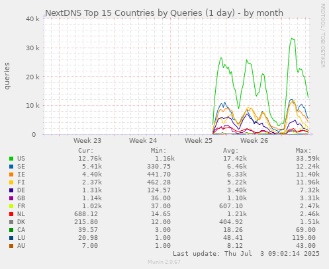This screenshot has width=329, height=269.
Task: Click the DK gray legend swatch
Action: tap(11, 222)
